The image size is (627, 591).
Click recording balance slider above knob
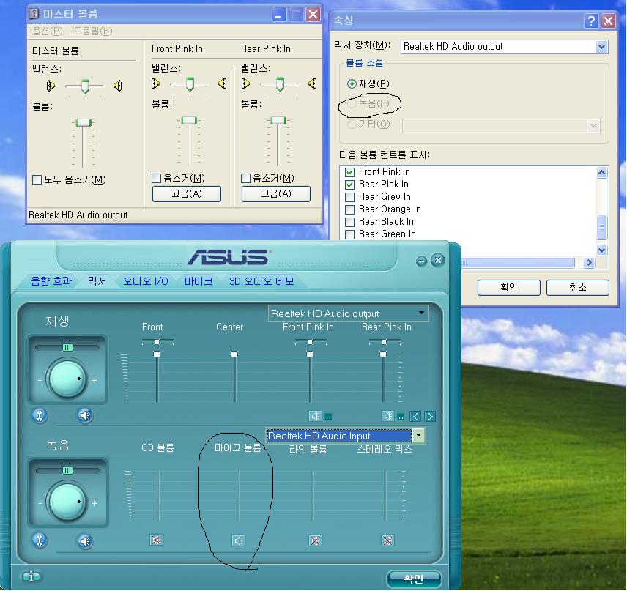[67, 470]
